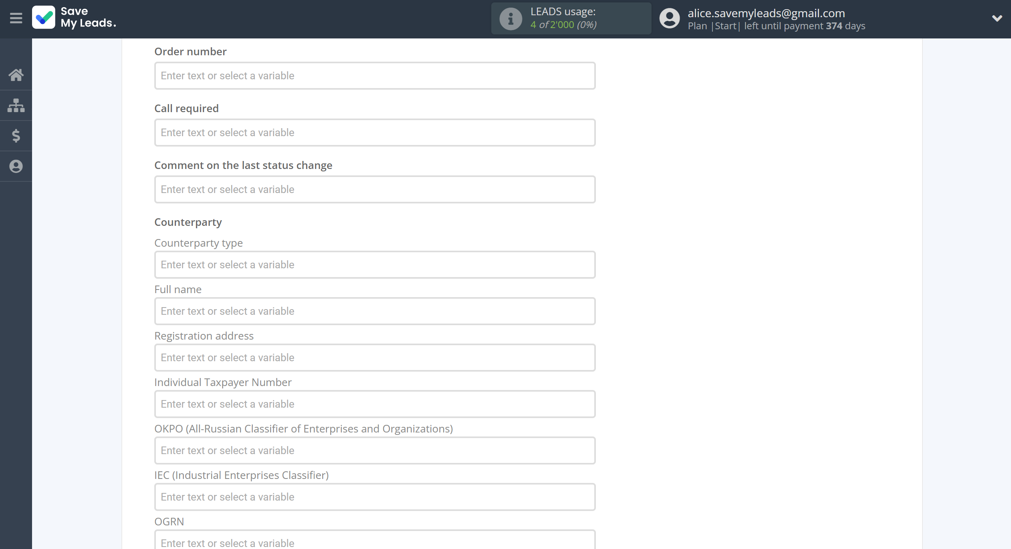Click the Order number input field
1011x549 pixels.
pyautogui.click(x=375, y=76)
